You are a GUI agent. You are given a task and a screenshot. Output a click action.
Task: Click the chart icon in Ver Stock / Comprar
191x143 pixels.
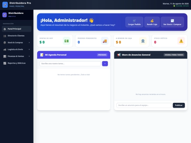point(172,21)
